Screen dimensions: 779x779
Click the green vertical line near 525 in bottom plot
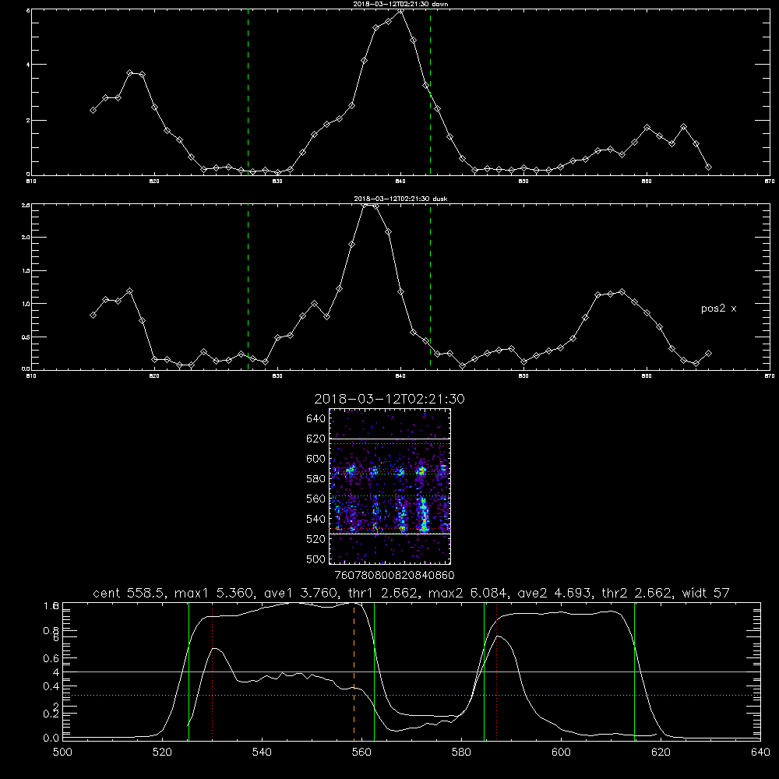(189, 671)
